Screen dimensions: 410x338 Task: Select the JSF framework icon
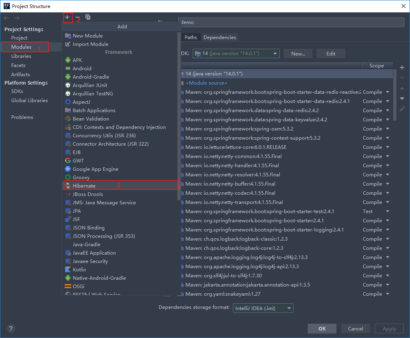click(68, 219)
